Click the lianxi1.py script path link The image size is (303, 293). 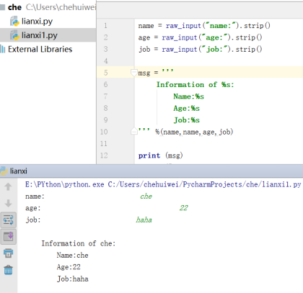pyautogui.click(x=204, y=184)
